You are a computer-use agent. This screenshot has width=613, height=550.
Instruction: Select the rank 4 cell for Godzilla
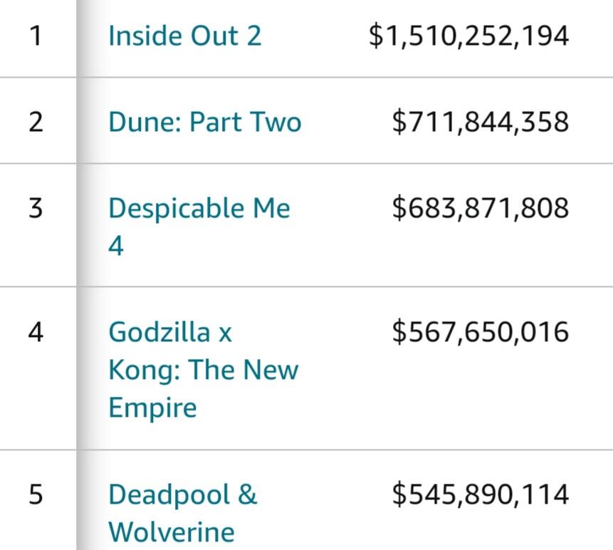point(36,332)
